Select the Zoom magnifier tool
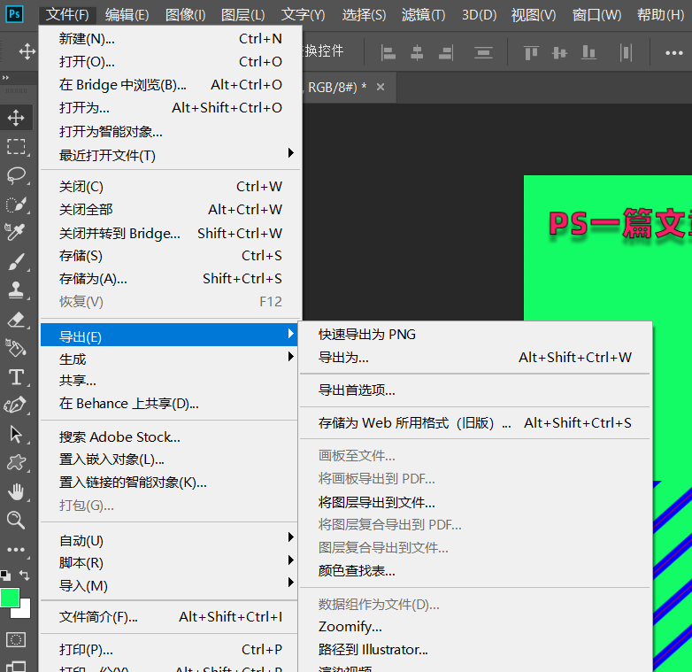692x672 pixels. tap(16, 520)
